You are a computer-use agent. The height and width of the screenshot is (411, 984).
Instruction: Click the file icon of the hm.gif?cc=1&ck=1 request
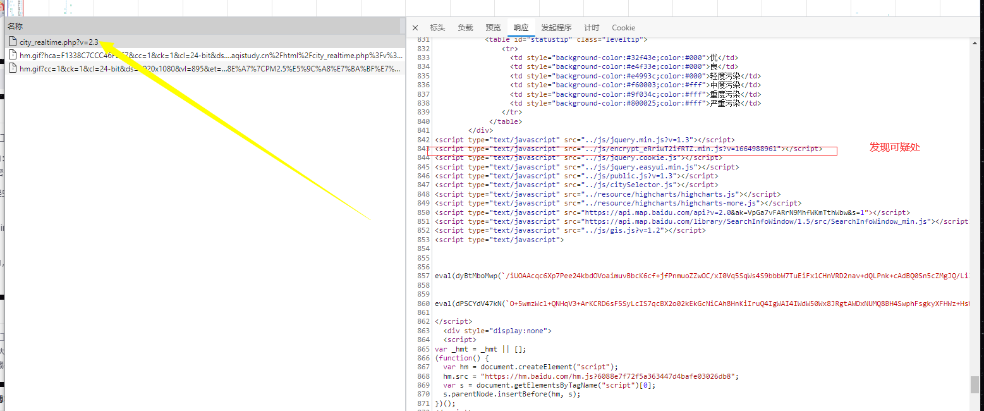[x=12, y=68]
